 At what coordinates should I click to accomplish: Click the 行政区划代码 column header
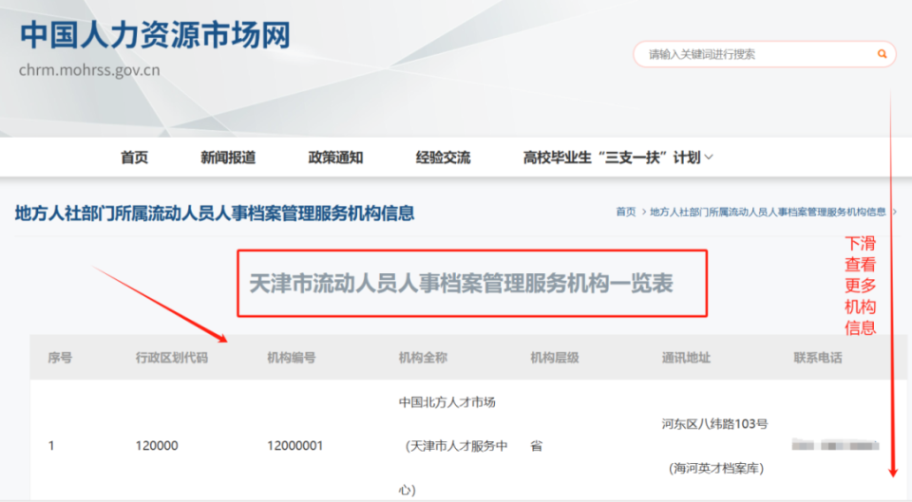[172, 358]
